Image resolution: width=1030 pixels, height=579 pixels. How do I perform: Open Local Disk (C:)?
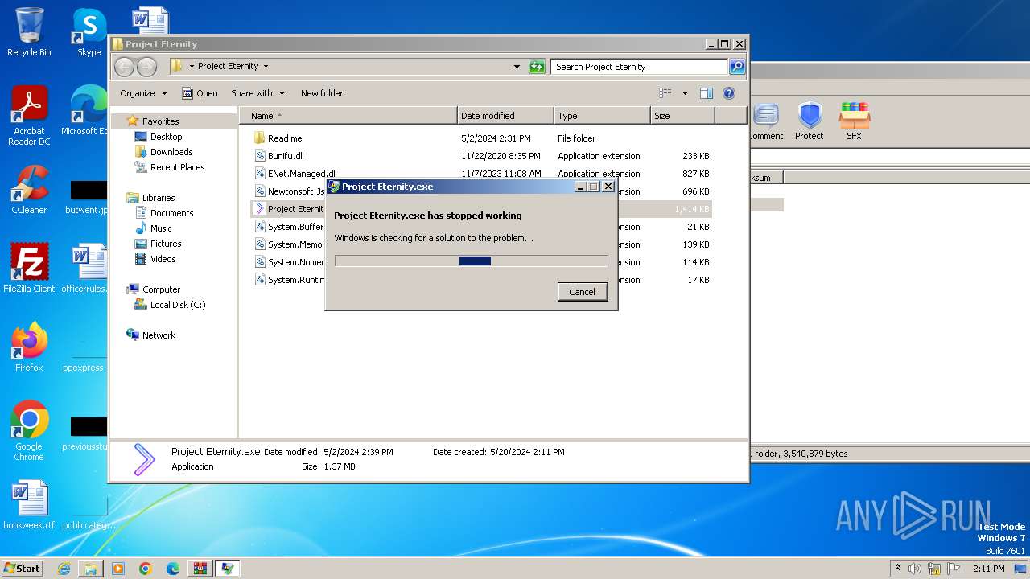[x=177, y=305]
